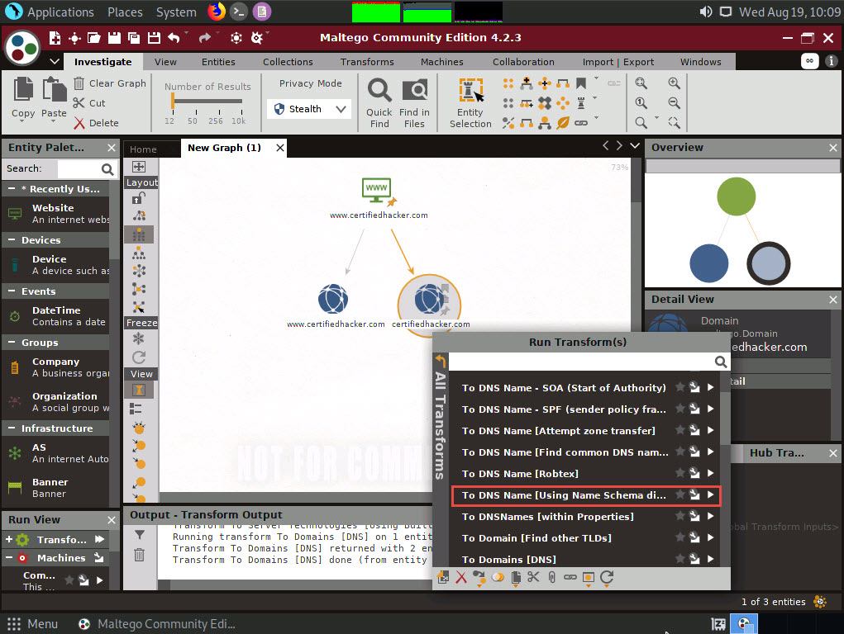Collapse the Events palette group

tap(12, 291)
